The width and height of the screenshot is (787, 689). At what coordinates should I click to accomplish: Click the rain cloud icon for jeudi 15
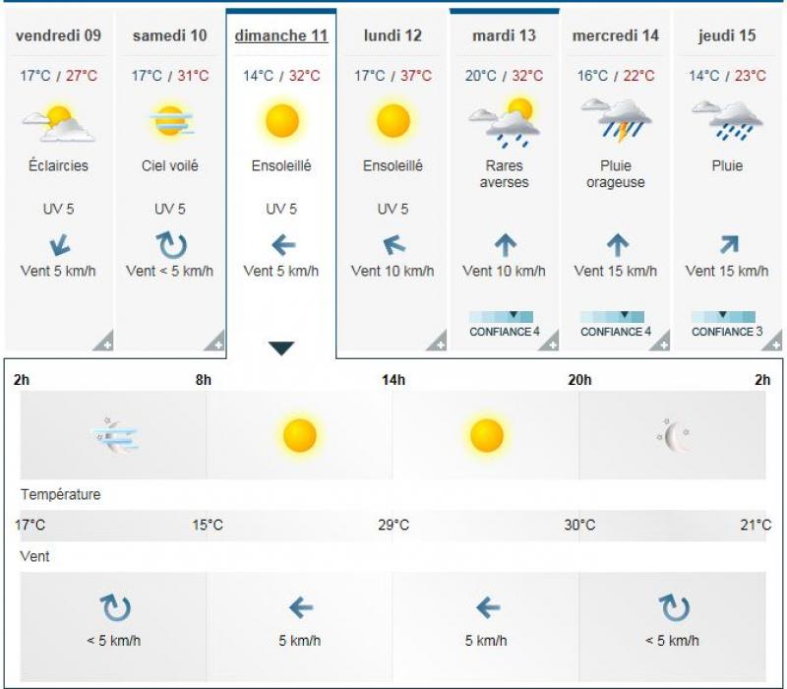(727, 122)
